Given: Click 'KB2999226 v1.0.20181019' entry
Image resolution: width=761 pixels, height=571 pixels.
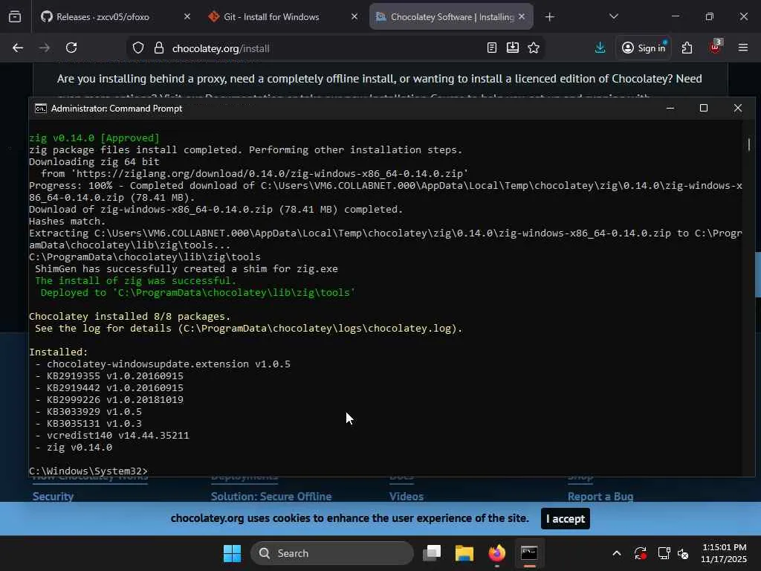Looking at the screenshot, I should coord(115,399).
